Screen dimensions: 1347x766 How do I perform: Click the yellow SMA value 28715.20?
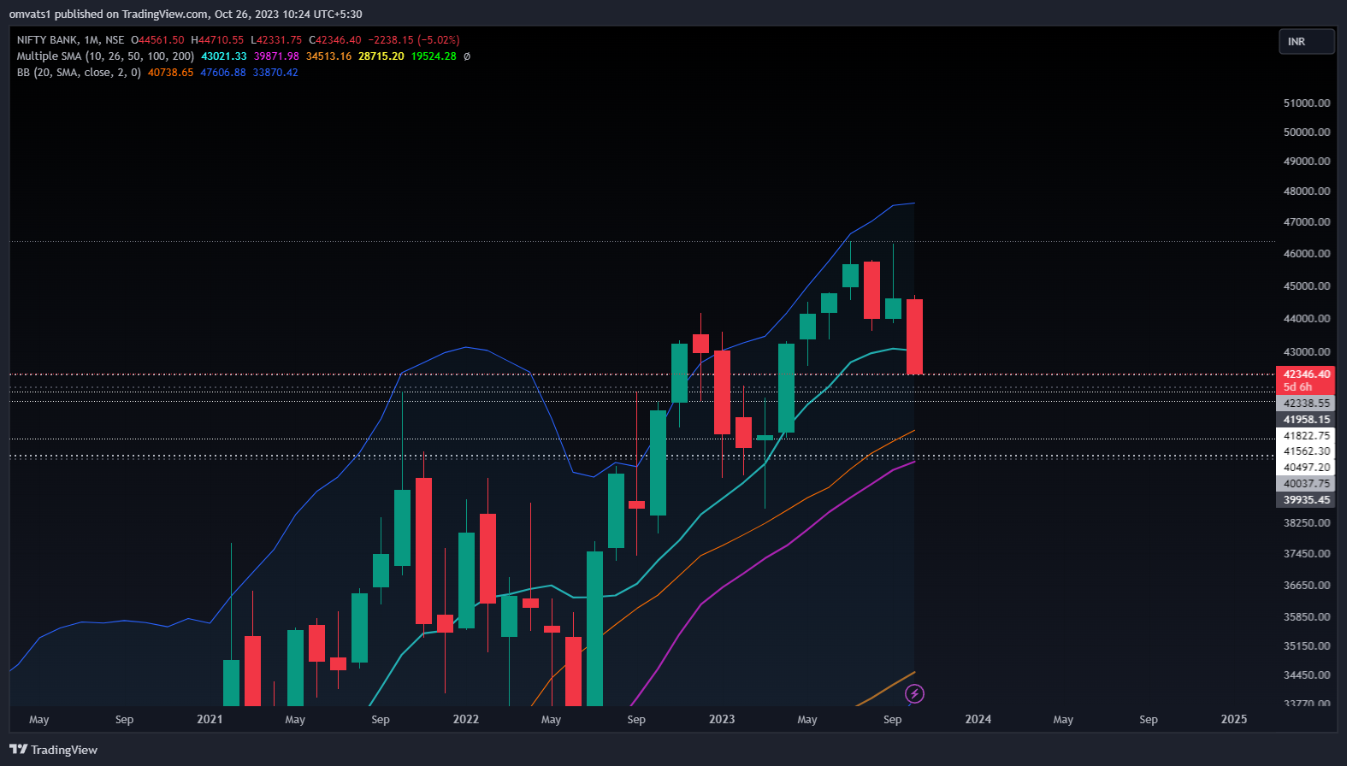click(381, 56)
